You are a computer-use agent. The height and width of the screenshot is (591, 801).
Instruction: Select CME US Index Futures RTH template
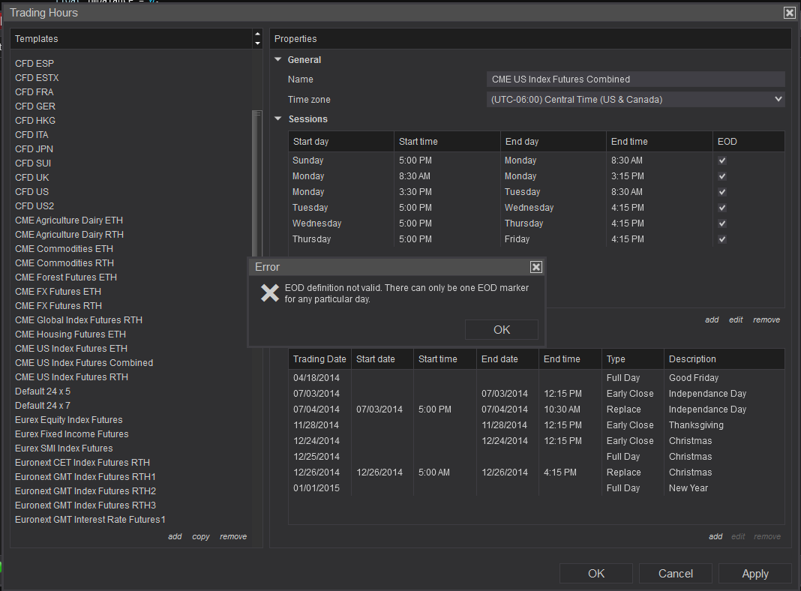(71, 377)
